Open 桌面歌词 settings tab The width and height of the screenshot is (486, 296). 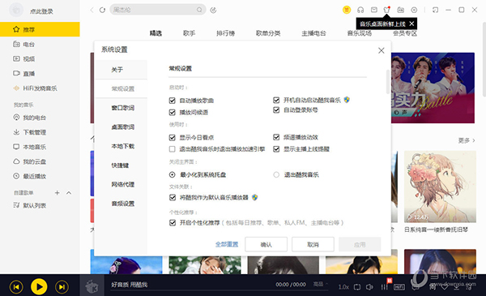[121, 127]
